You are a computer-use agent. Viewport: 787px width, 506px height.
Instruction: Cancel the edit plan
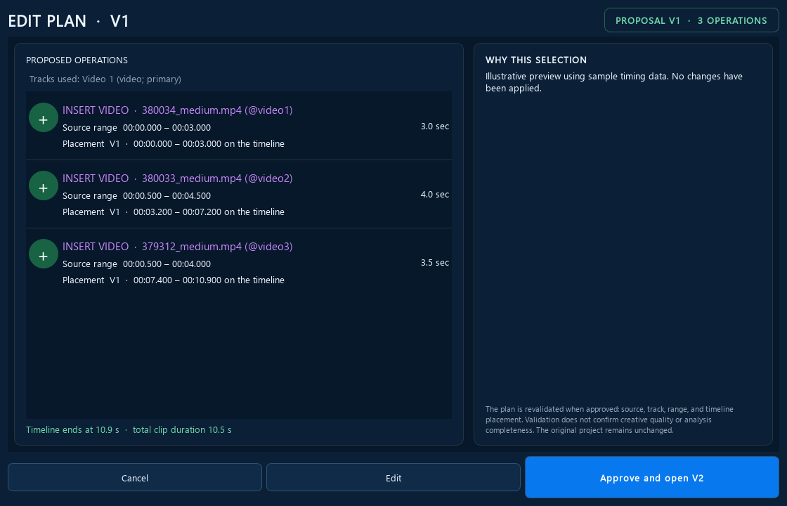[134, 477]
